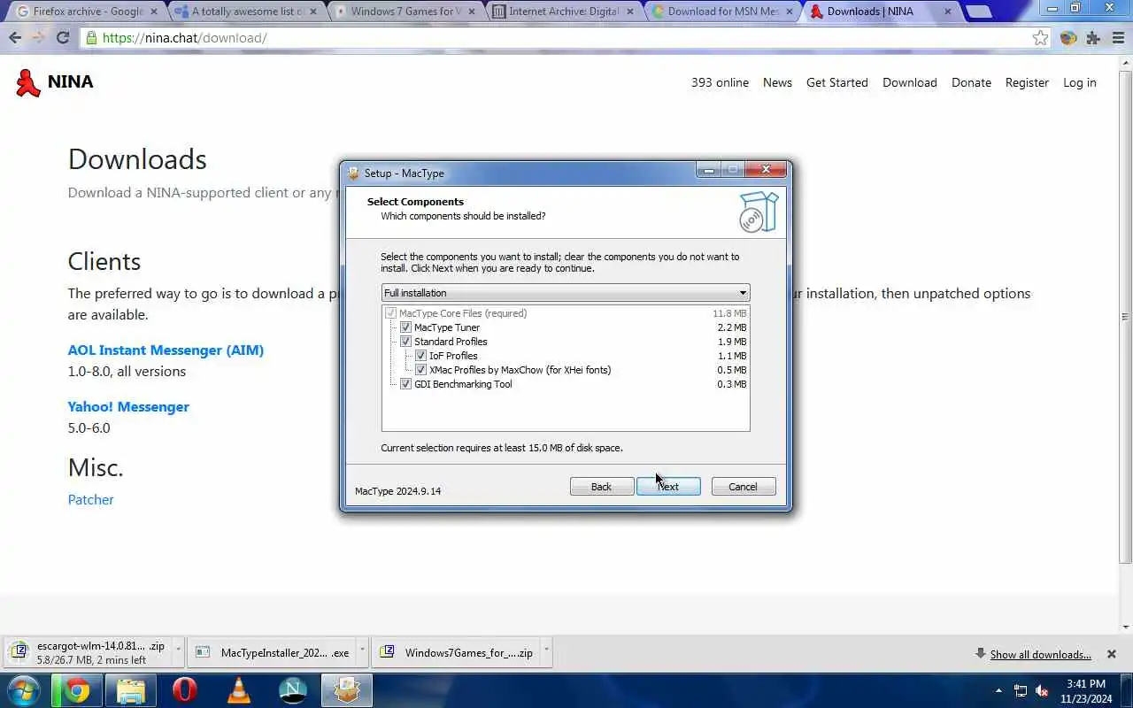Switch to Download for MSN Messenger tab
Screen dimensions: 1133x708
point(722,12)
